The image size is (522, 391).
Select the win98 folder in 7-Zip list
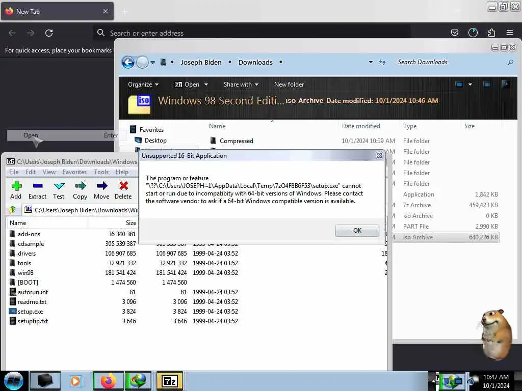(x=25, y=273)
